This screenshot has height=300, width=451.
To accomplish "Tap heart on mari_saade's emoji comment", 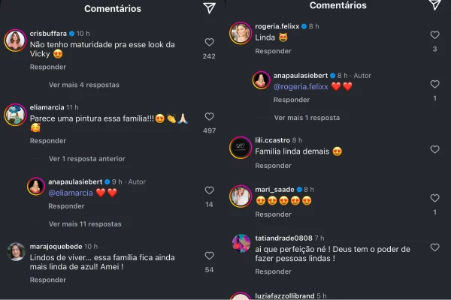I will pos(434,198).
